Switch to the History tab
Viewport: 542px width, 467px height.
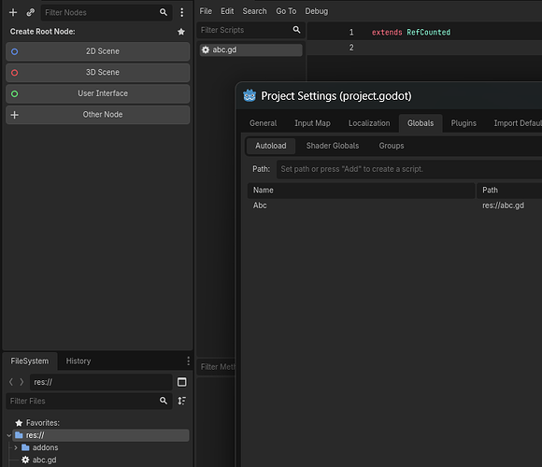click(78, 361)
